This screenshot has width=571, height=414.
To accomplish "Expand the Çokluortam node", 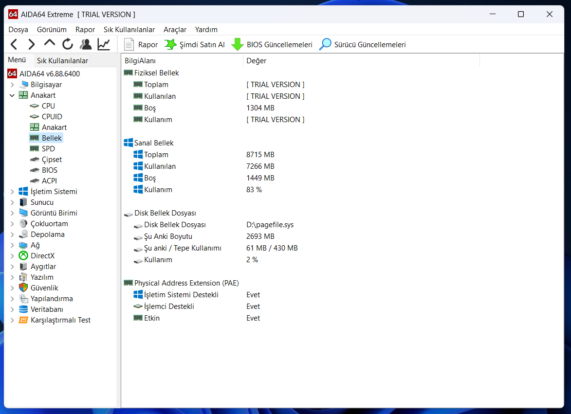I will tap(12, 224).
